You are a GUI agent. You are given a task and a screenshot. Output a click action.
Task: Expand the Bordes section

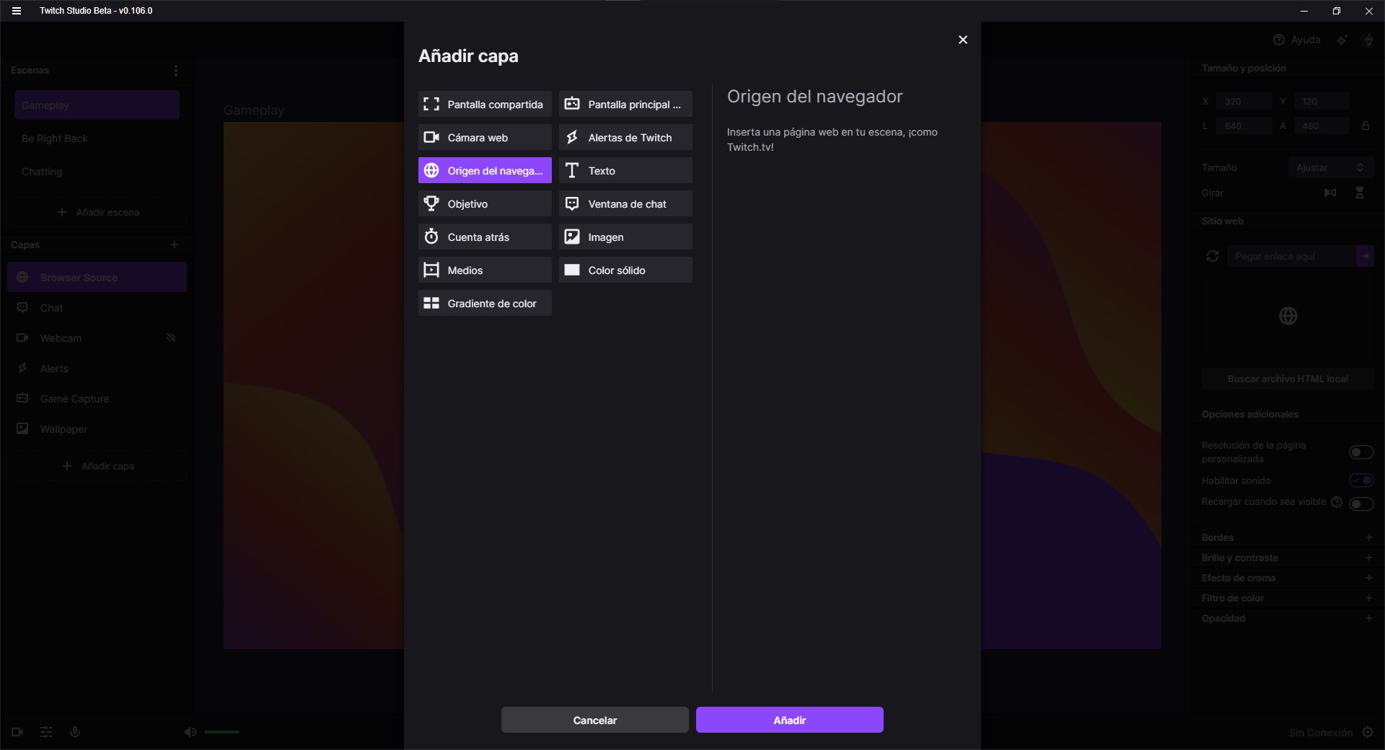[1368, 537]
